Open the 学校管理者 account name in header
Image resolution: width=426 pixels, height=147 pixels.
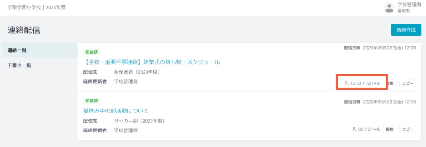pyautogui.click(x=409, y=5)
